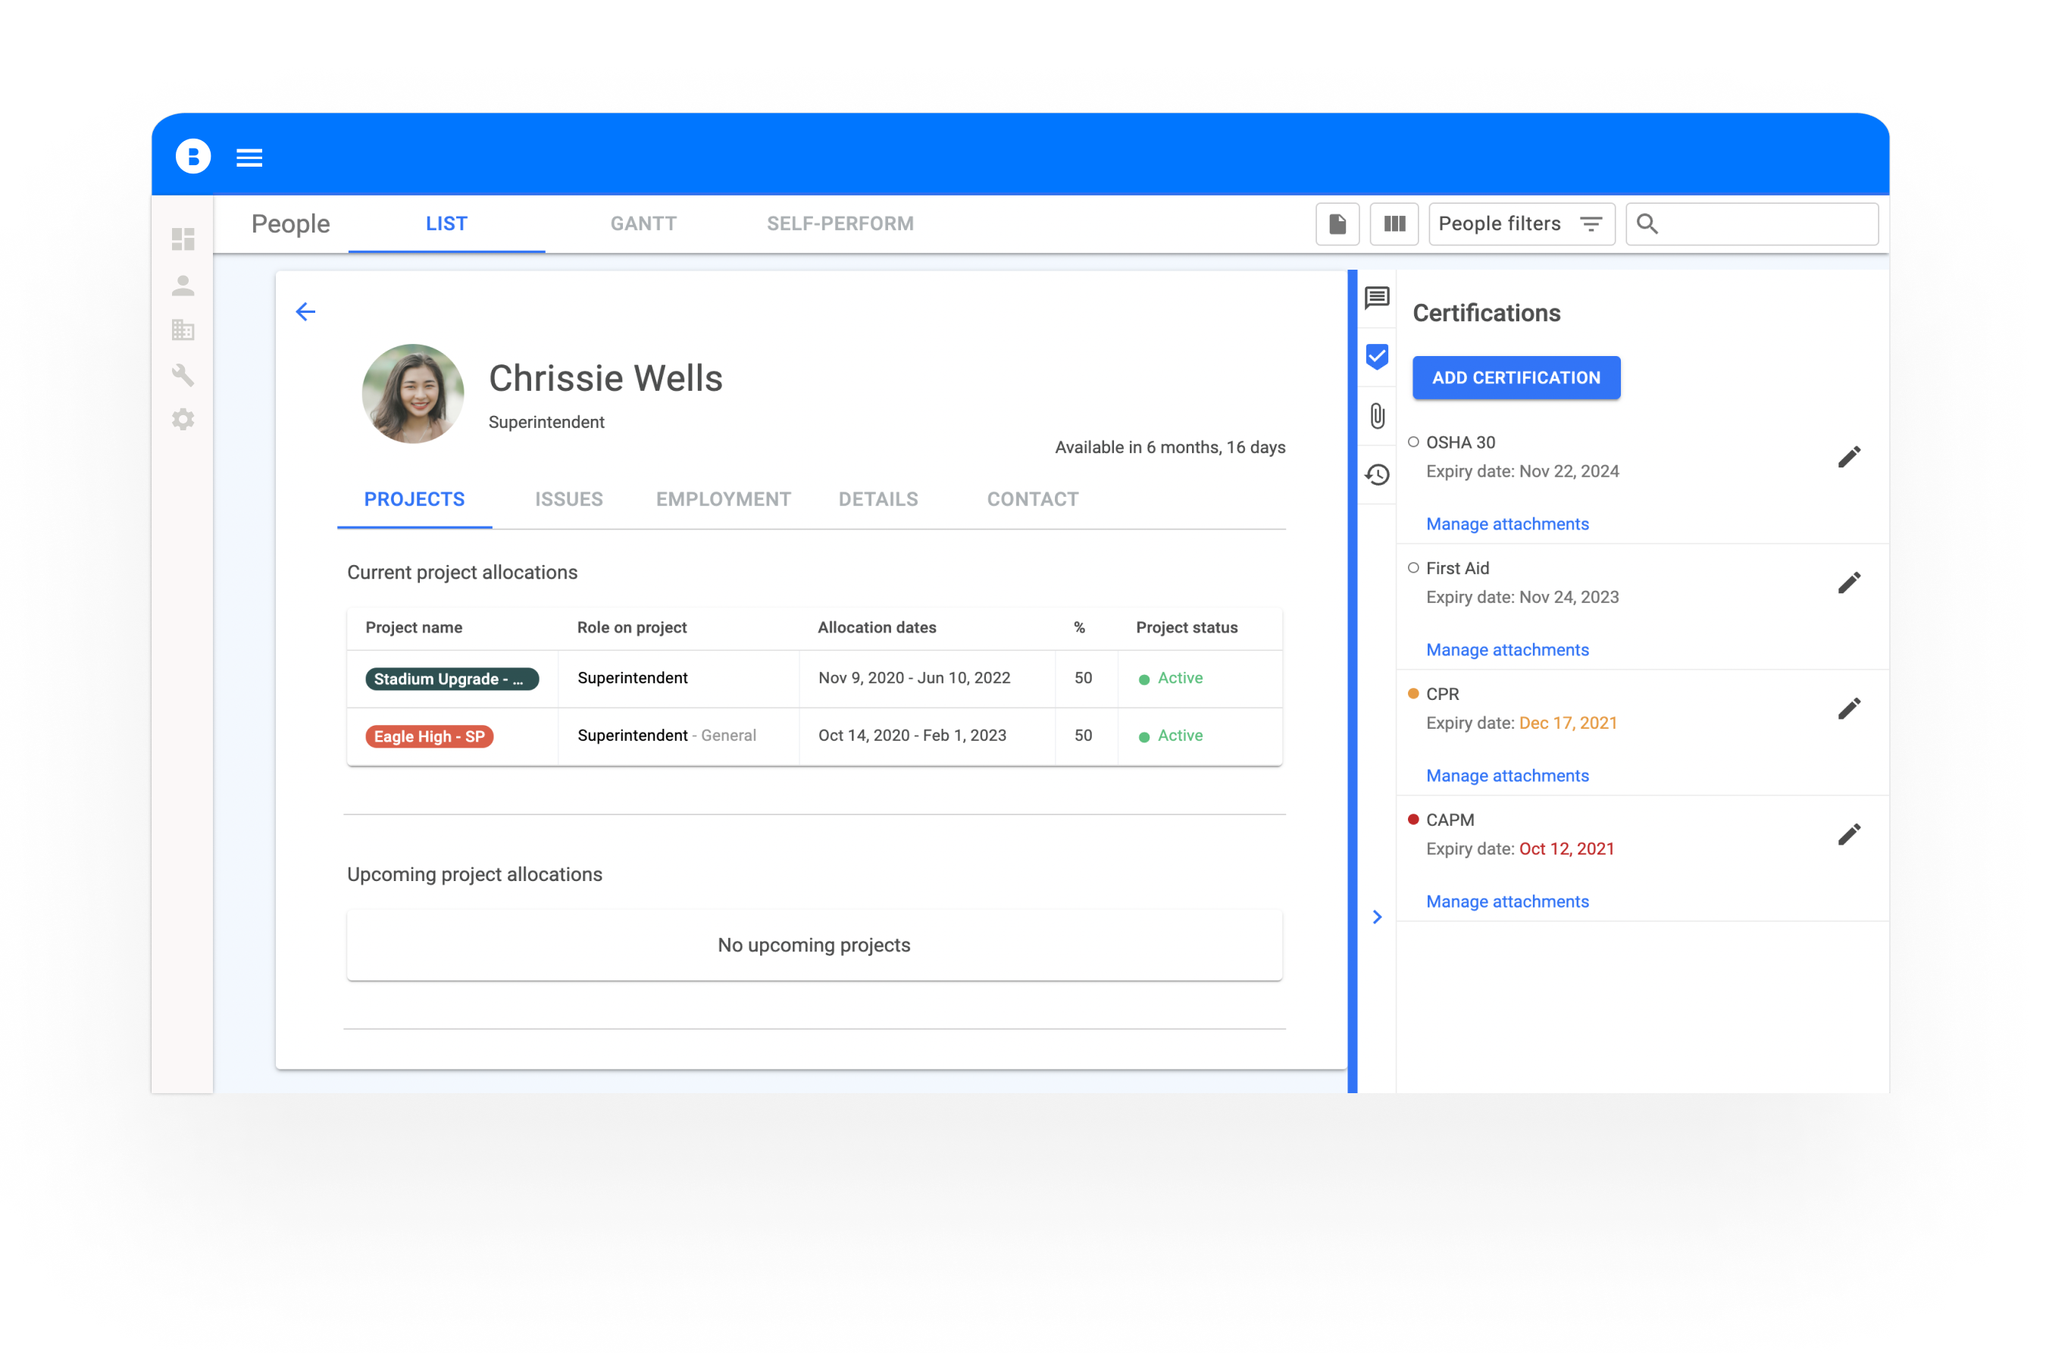
Task: Toggle the column view button
Action: coord(1394,224)
